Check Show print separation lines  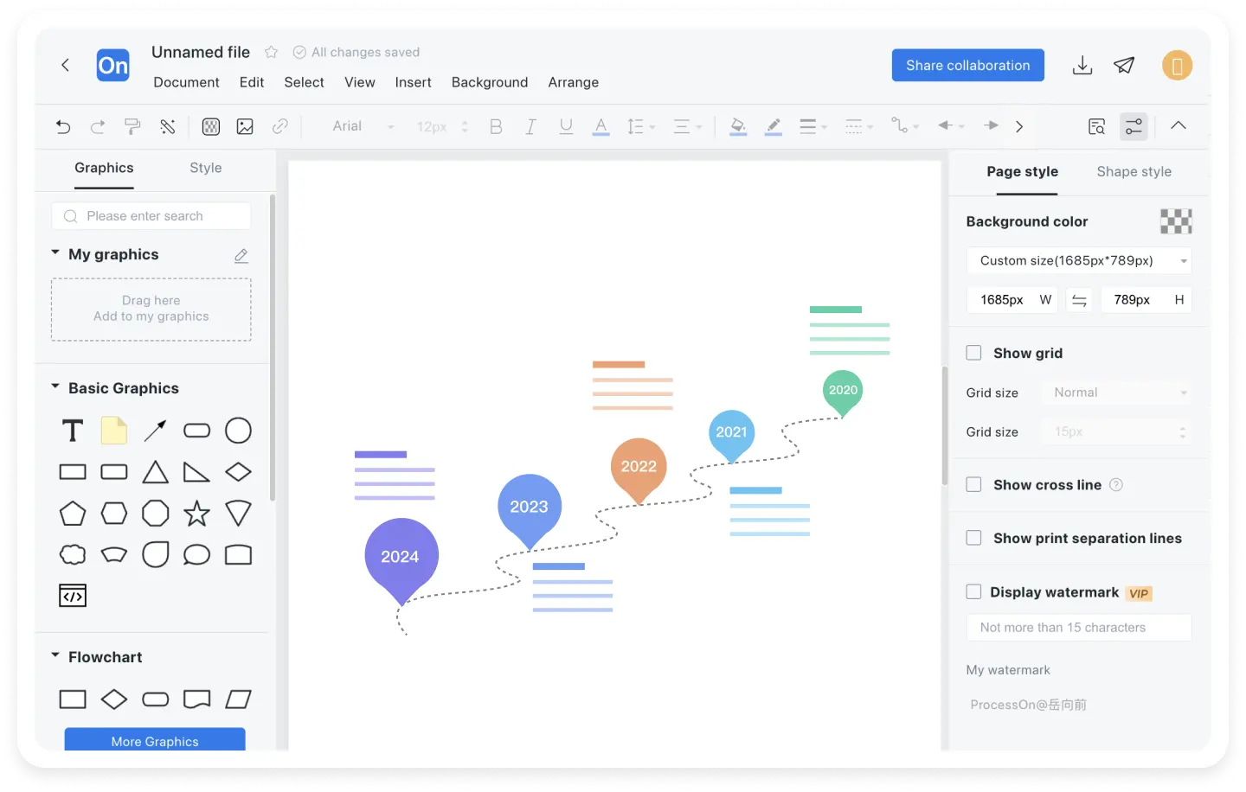tap(973, 538)
